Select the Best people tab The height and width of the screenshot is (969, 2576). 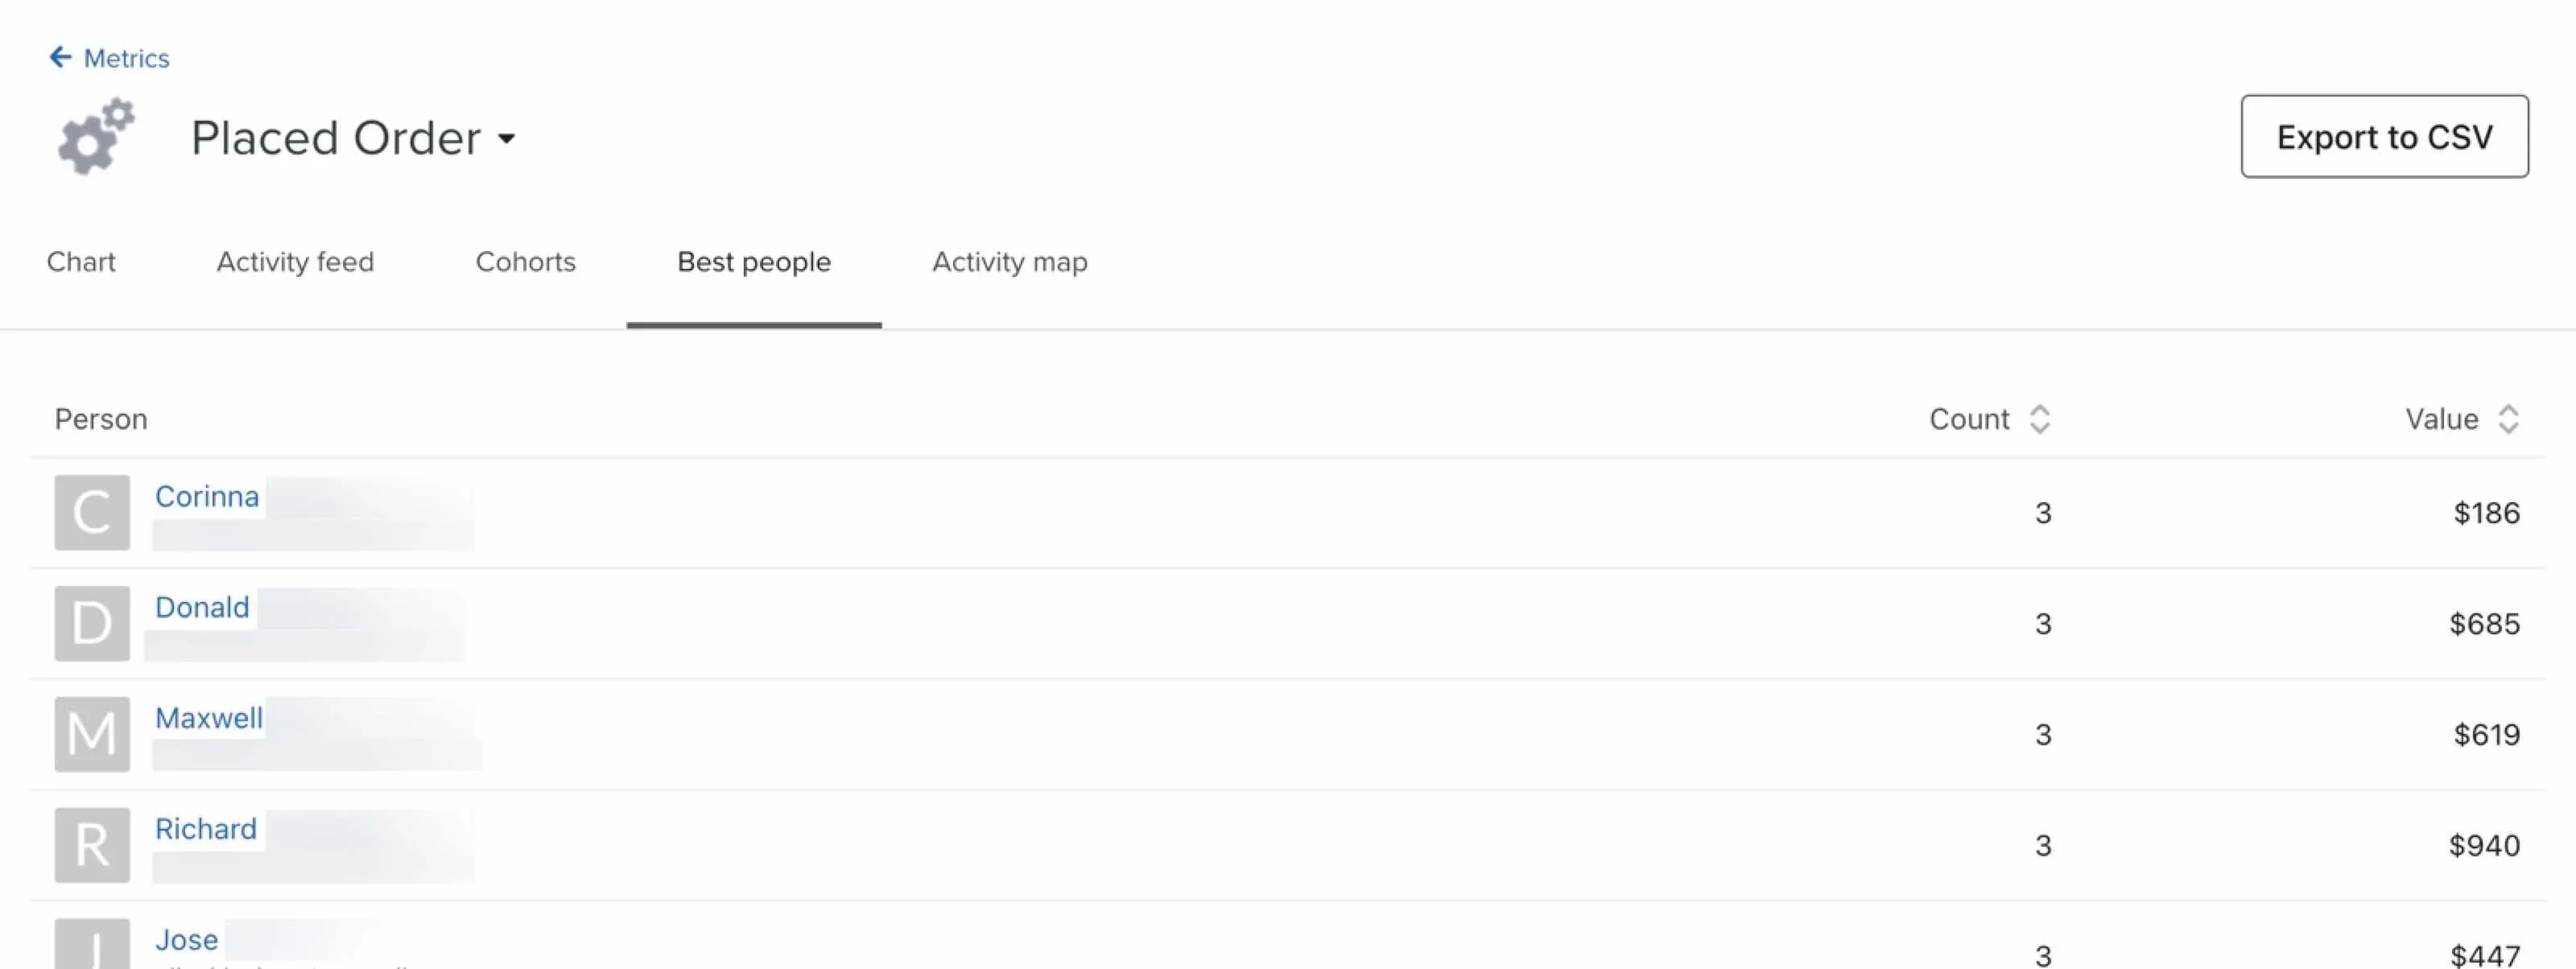point(754,262)
